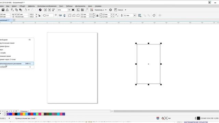
Task: Click the rotation angle field showing 0,0
Action: 50,15
